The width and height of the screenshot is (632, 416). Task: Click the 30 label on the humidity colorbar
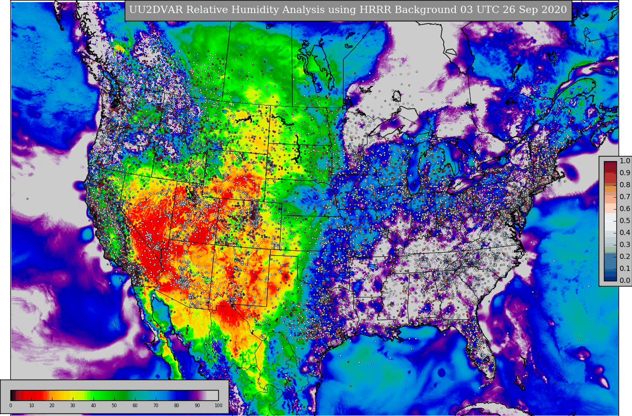[x=73, y=406]
